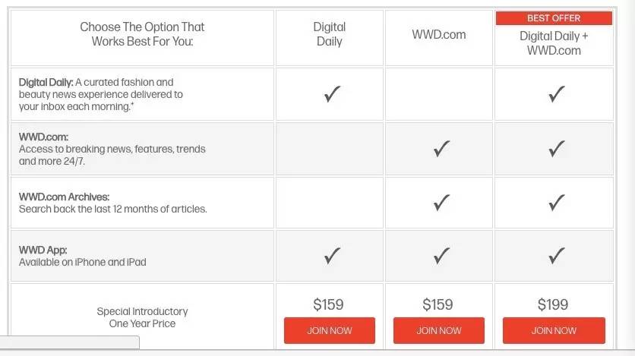This screenshot has height=356, width=635.
Task: Click the WWD.com access checkmark in WWD.com column
Action: pos(441,149)
